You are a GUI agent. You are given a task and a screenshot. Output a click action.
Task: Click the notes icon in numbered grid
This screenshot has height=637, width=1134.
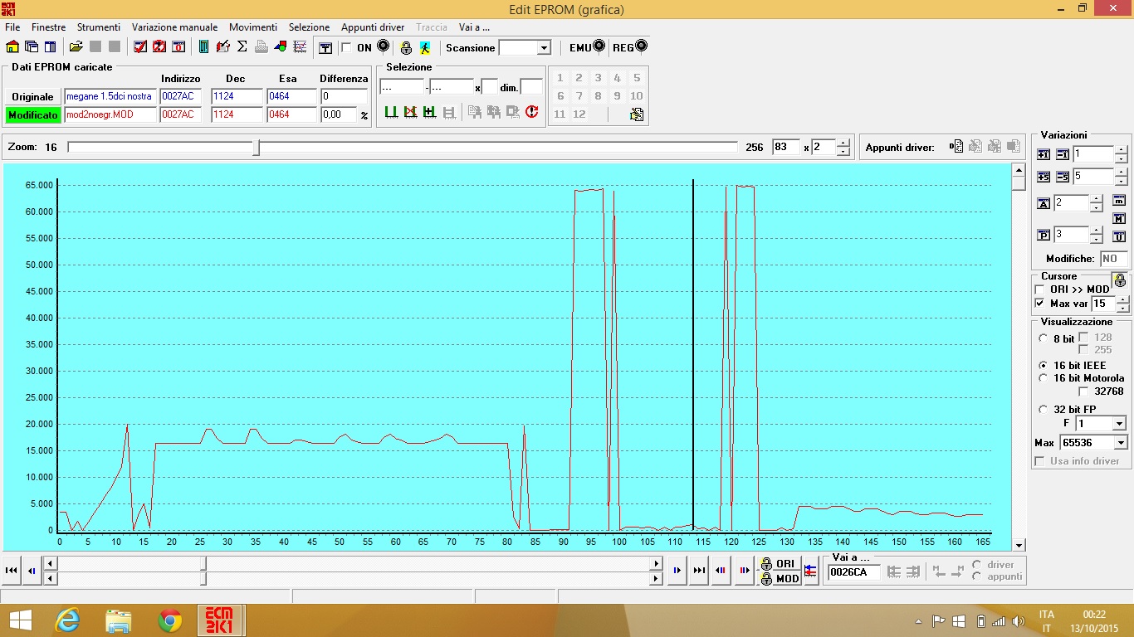click(637, 114)
